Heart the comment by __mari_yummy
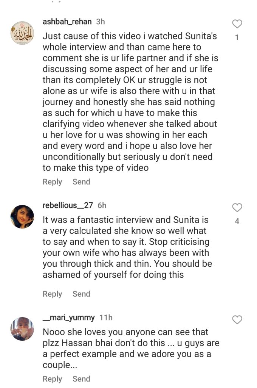Image resolution: width=257 pixels, height=388 pixels. tap(237, 320)
